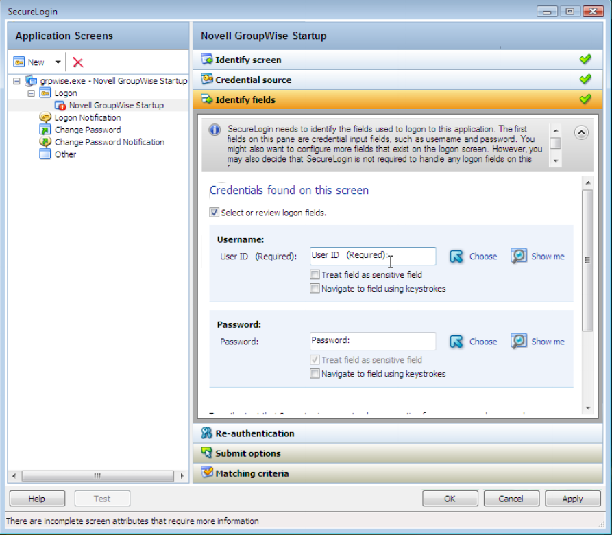612x535 pixels.
Task: Click the info text scroll down arrow
Action: point(556,160)
